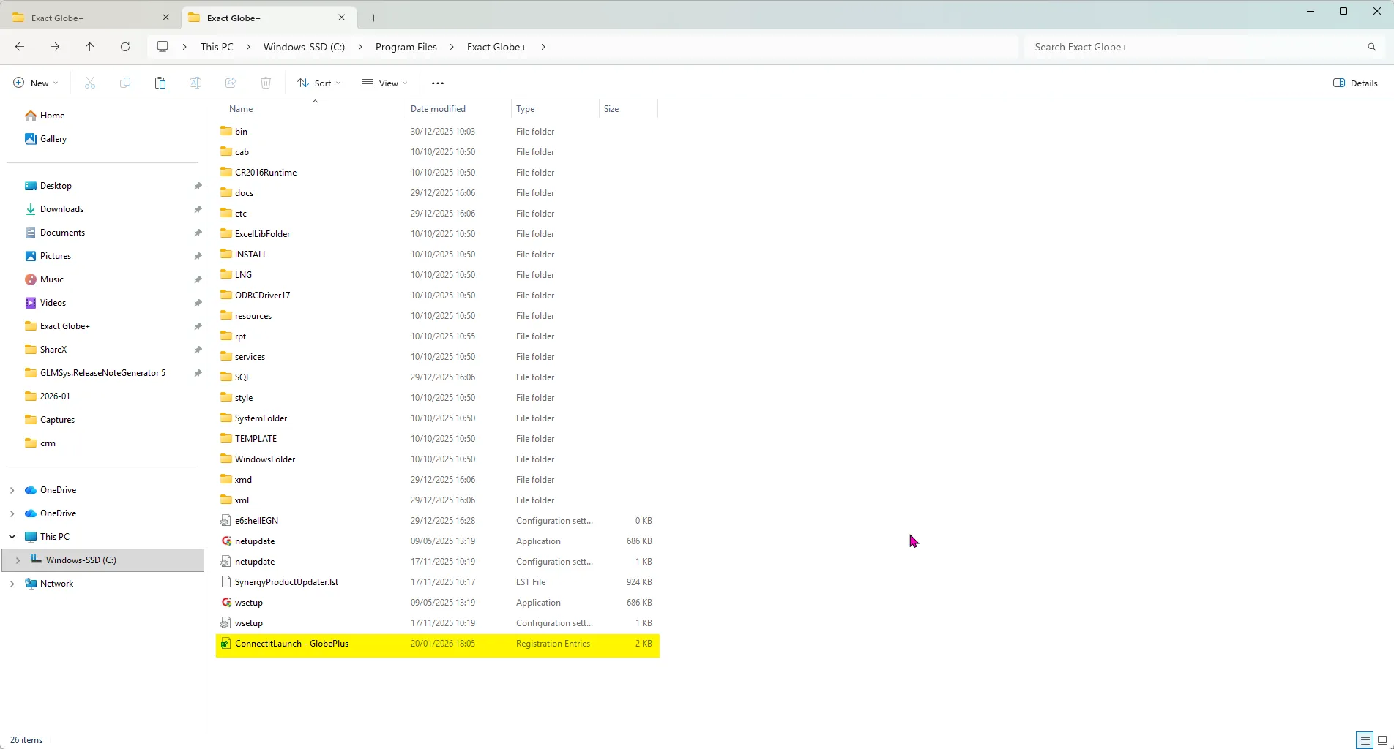The image size is (1394, 749).
Task: Expand the Network tree node
Action: (x=12, y=584)
